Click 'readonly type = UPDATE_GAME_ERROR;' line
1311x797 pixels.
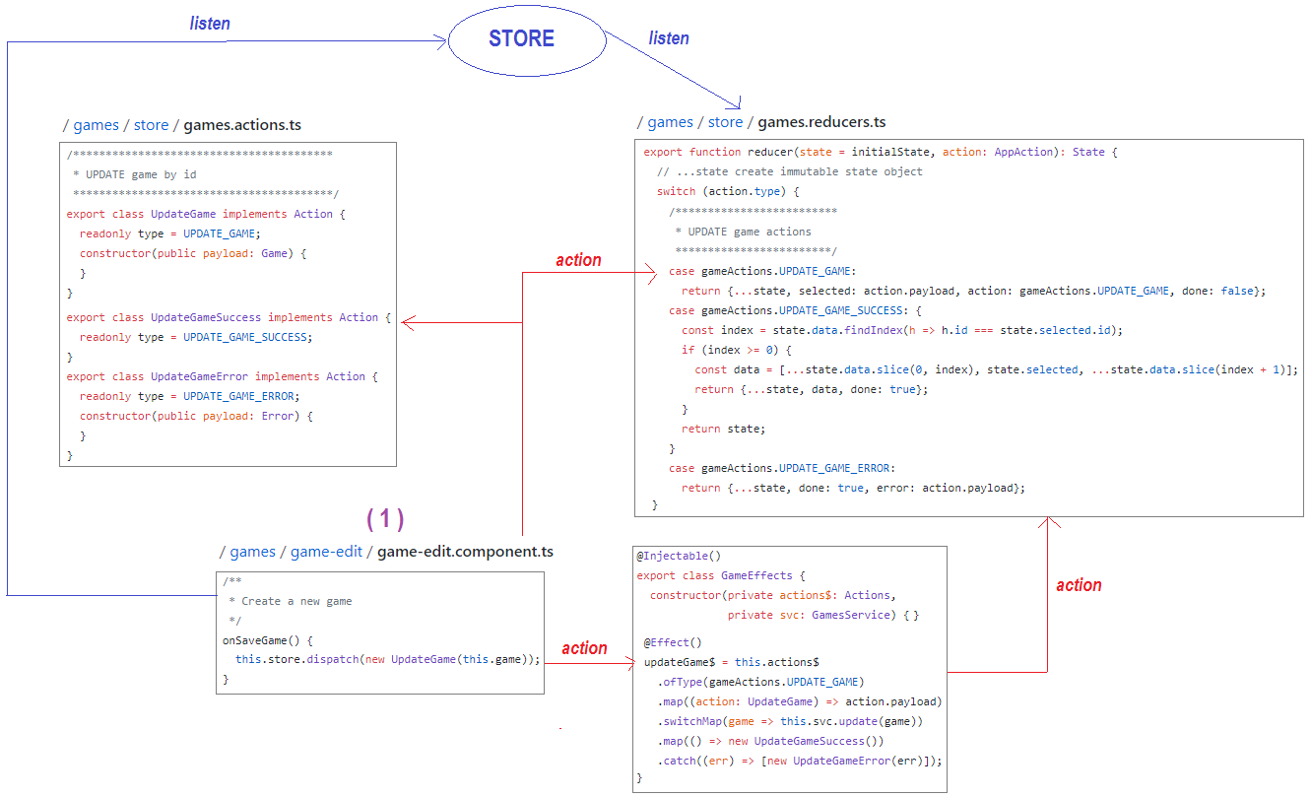[x=189, y=396]
